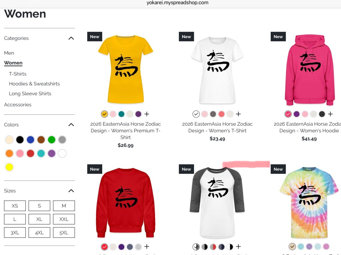The image size is (341, 255).
Task: Toggle the 4XL size filter
Action: pos(39,233)
